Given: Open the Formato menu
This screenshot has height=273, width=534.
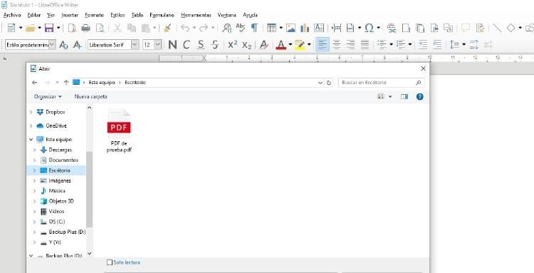Looking at the screenshot, I should point(94,15).
